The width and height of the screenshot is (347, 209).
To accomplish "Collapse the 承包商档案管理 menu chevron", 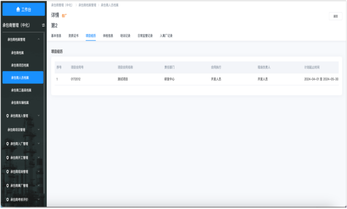I will [x=38, y=39].
